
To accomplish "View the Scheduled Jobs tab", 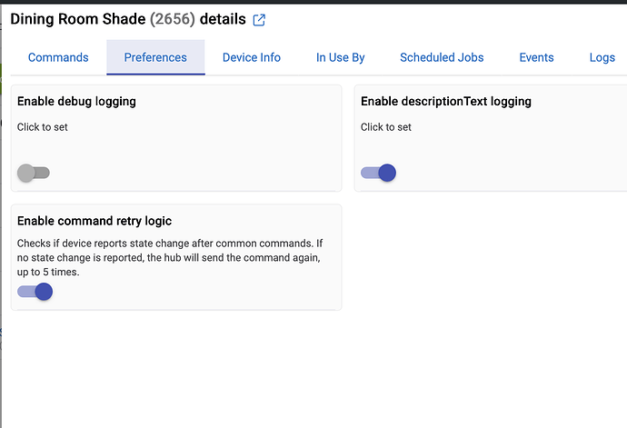I will click(442, 57).
